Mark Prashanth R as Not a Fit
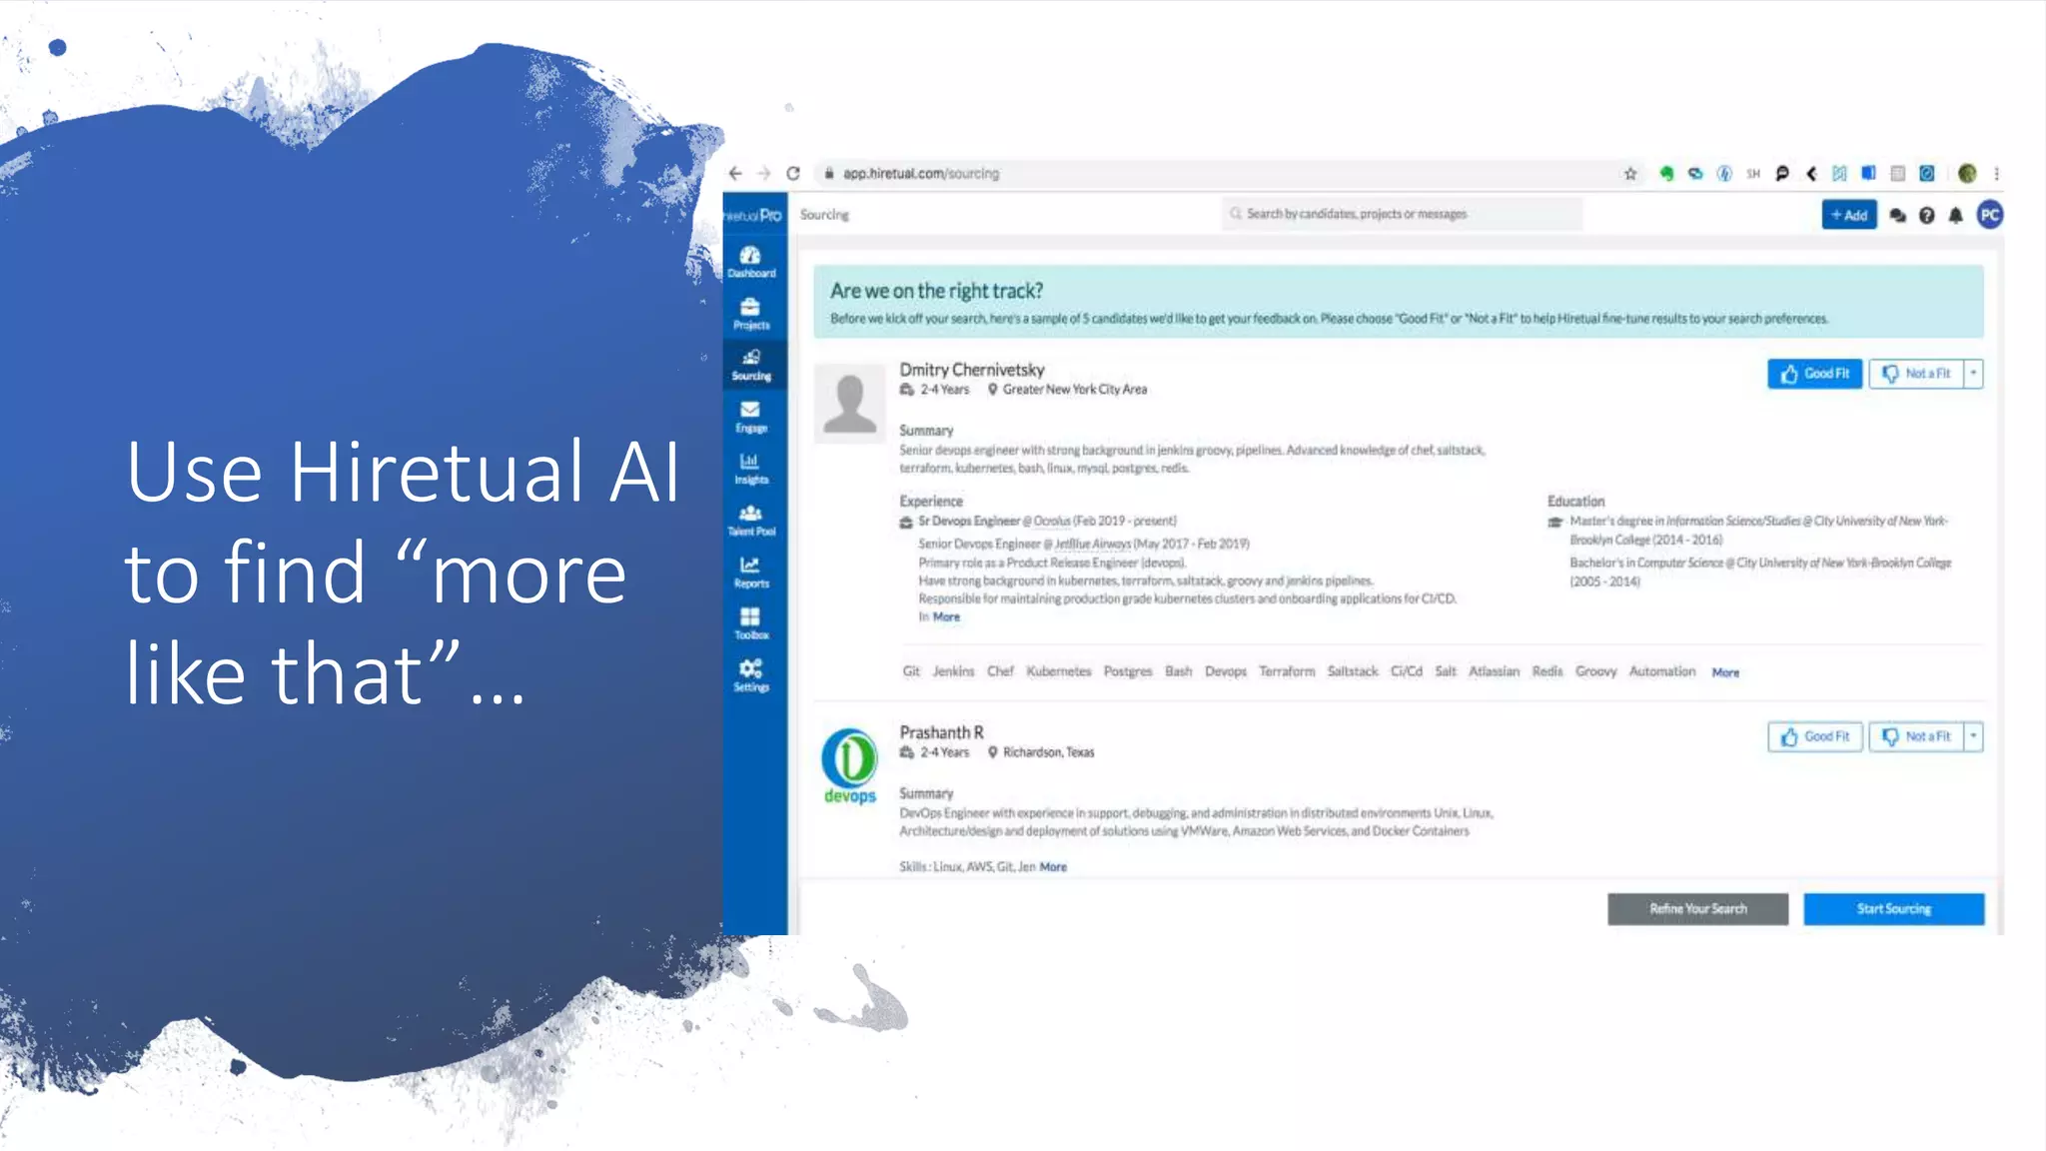This screenshot has height=1151, width=2046. [x=1916, y=736]
